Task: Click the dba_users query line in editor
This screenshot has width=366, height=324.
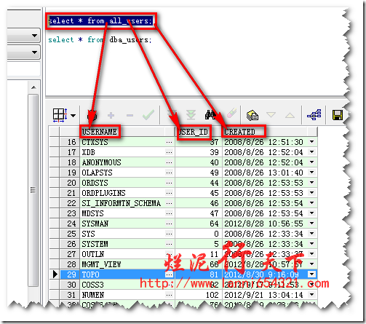Action: pyautogui.click(x=100, y=40)
